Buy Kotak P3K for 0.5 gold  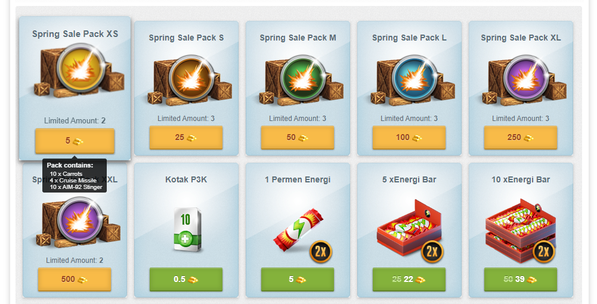186,280
